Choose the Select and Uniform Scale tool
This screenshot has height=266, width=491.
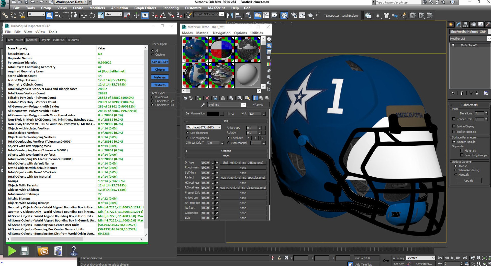[101, 15]
